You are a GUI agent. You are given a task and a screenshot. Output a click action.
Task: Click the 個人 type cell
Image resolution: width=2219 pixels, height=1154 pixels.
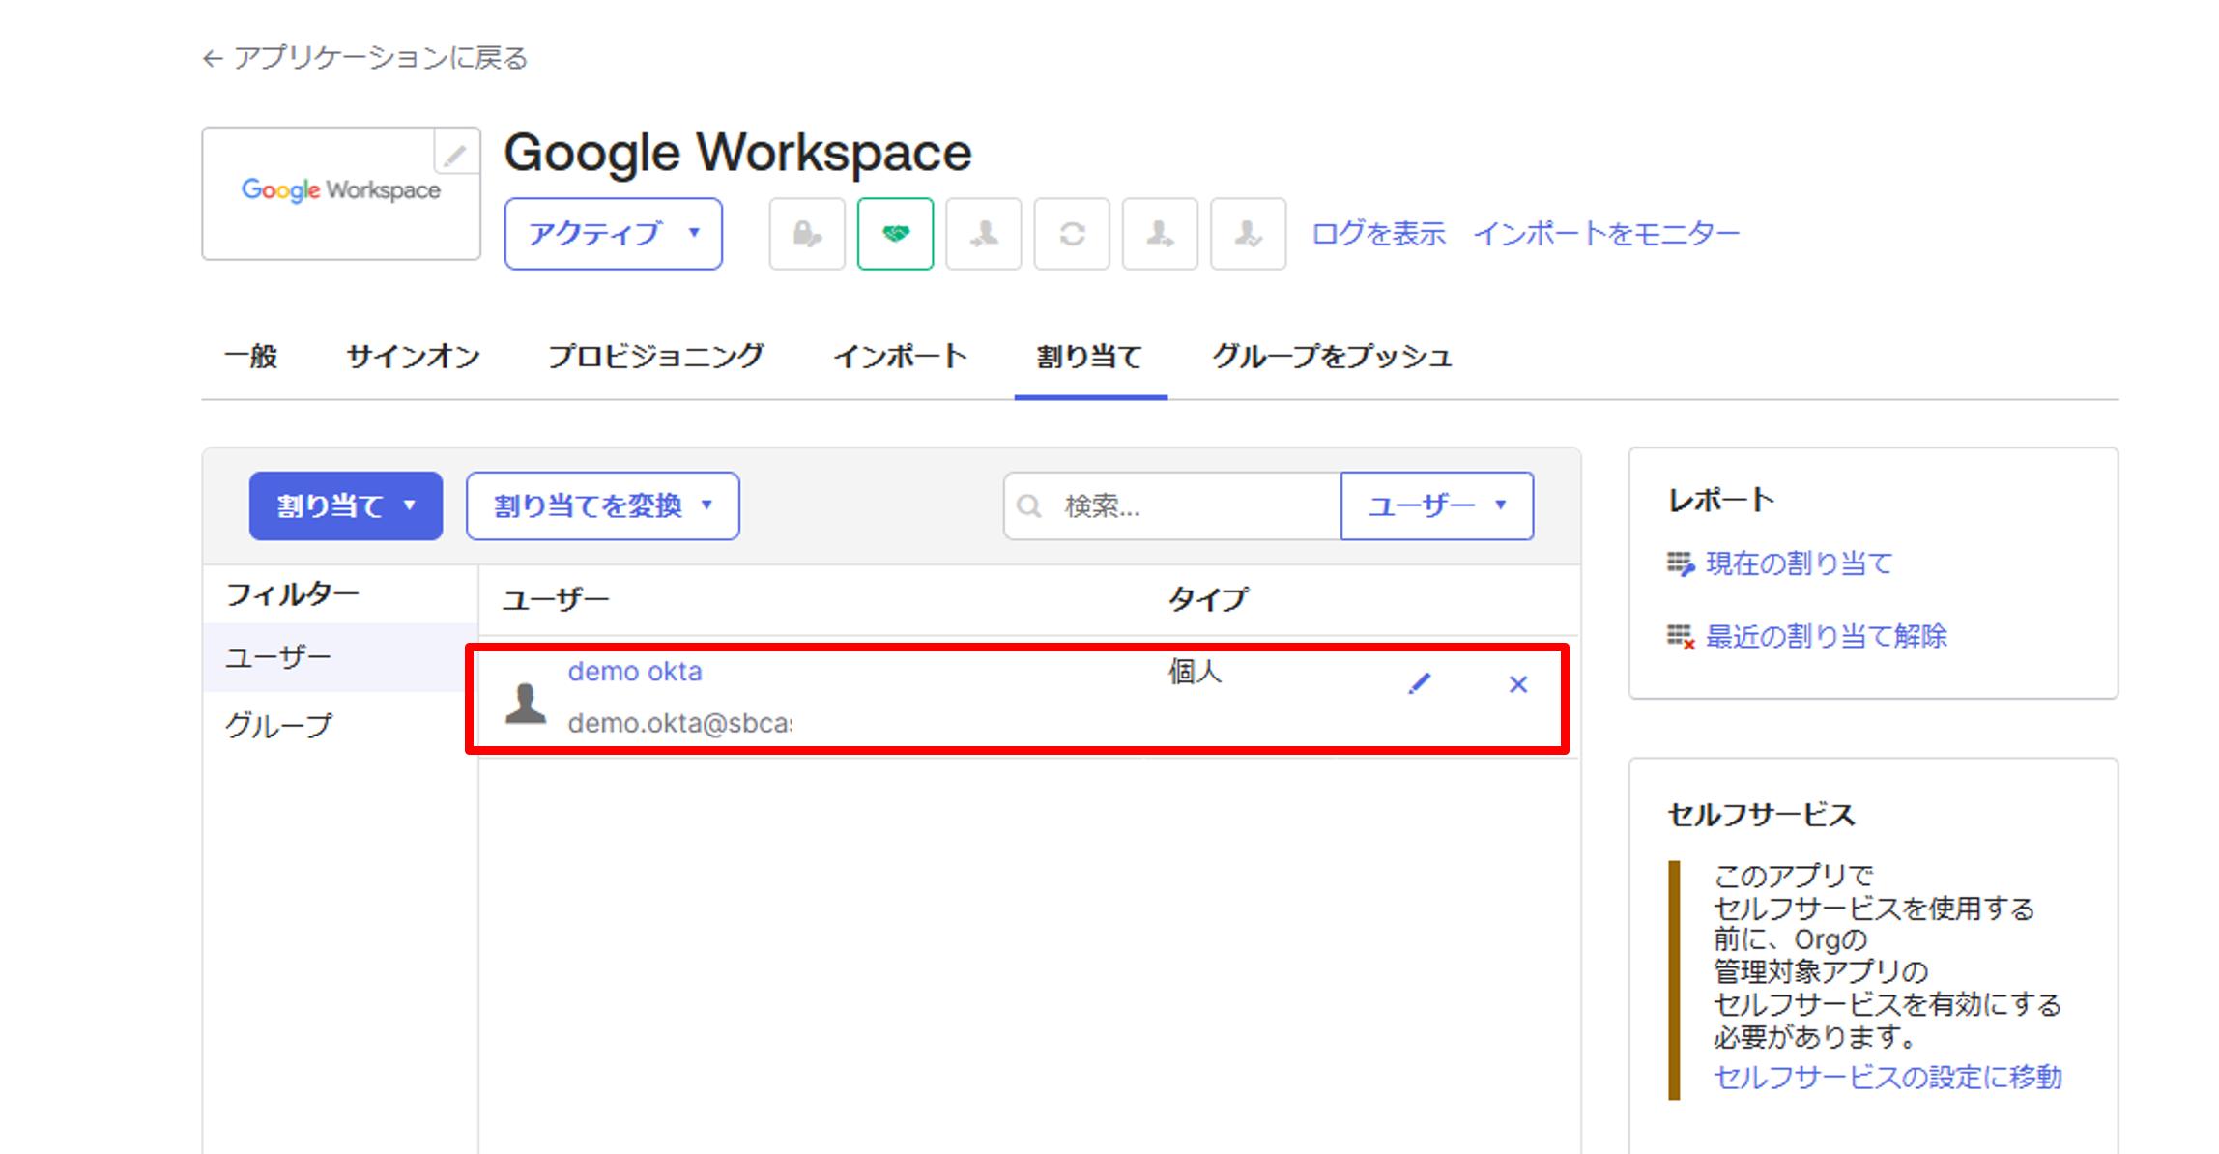[x=1195, y=672]
